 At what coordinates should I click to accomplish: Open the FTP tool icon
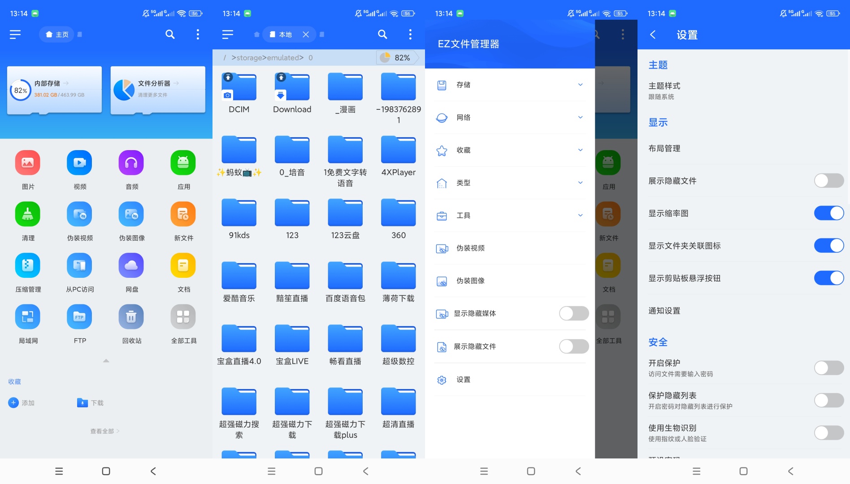pos(80,317)
